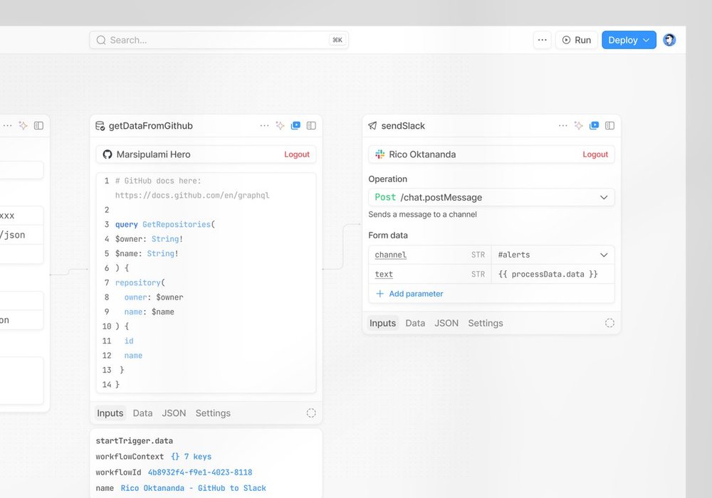
Task: Click the sendSlack paper plane icon
Action: coord(372,126)
